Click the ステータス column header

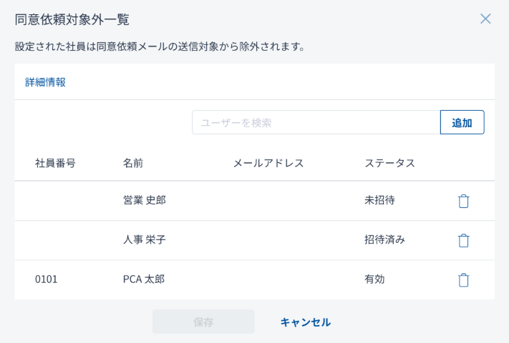click(x=389, y=163)
